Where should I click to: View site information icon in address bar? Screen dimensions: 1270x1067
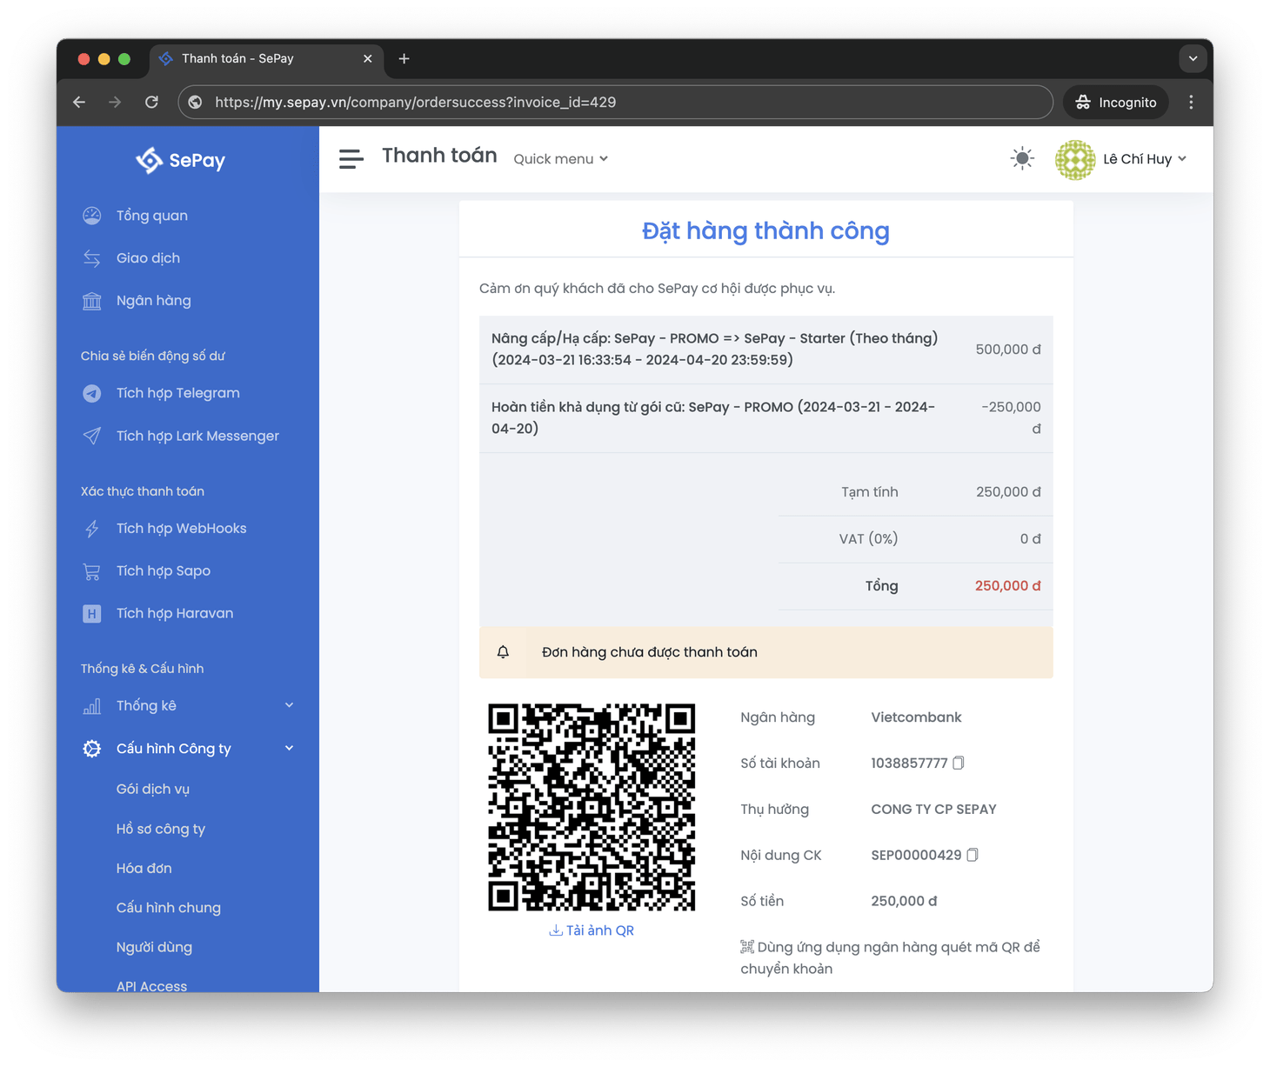tap(196, 102)
